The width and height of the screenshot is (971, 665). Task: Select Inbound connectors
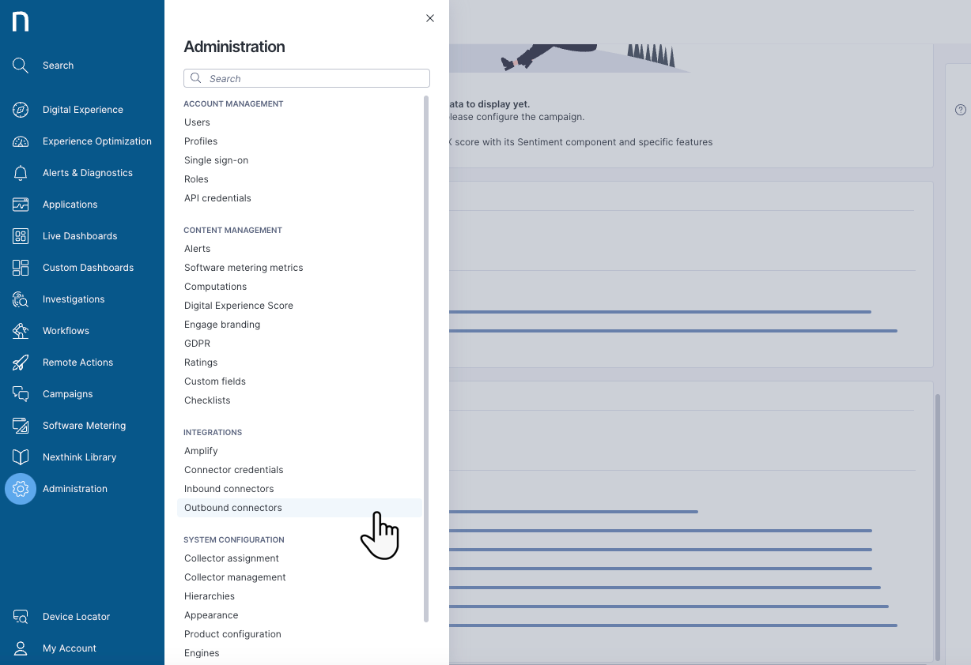click(x=229, y=489)
